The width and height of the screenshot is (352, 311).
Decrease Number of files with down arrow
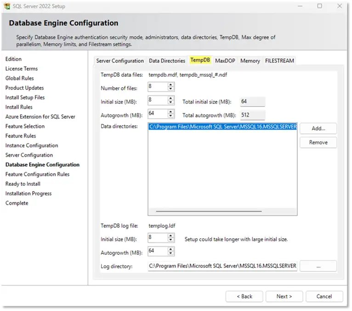(x=170, y=89)
